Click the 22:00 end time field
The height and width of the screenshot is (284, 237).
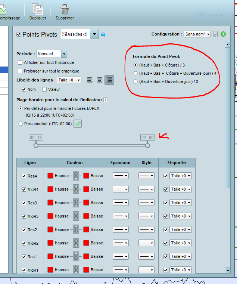(x=147, y=138)
